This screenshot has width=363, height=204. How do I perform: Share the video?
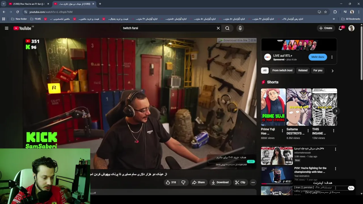[198, 182]
